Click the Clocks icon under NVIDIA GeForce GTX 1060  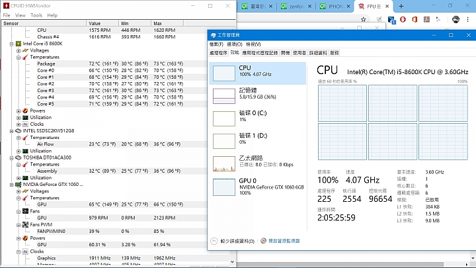(x=26, y=251)
